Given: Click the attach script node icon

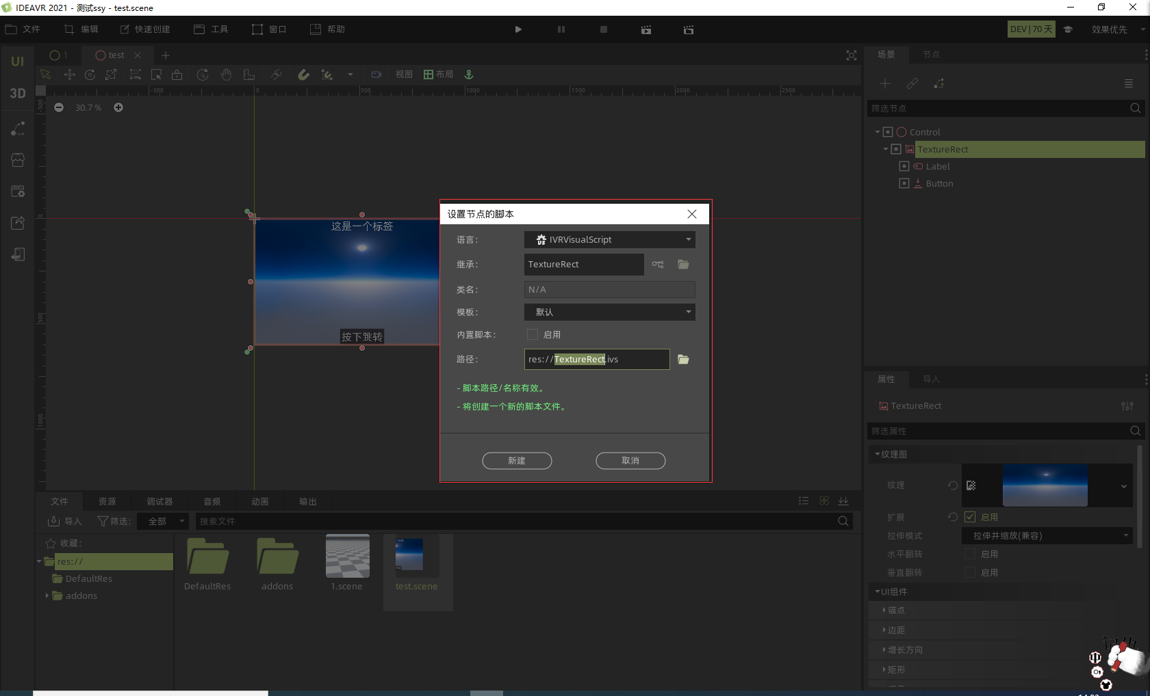Looking at the screenshot, I should click(x=939, y=83).
